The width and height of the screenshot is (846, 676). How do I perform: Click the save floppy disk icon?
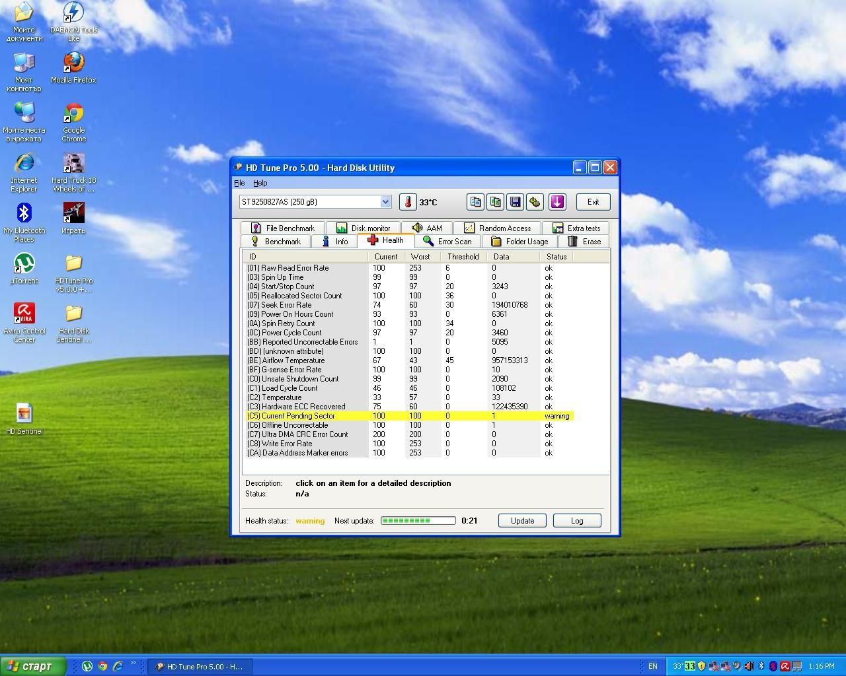(515, 202)
